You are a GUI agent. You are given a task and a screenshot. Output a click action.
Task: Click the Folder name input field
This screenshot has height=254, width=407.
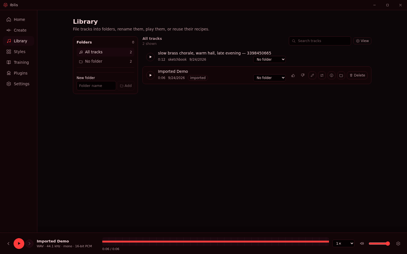pyautogui.click(x=96, y=86)
